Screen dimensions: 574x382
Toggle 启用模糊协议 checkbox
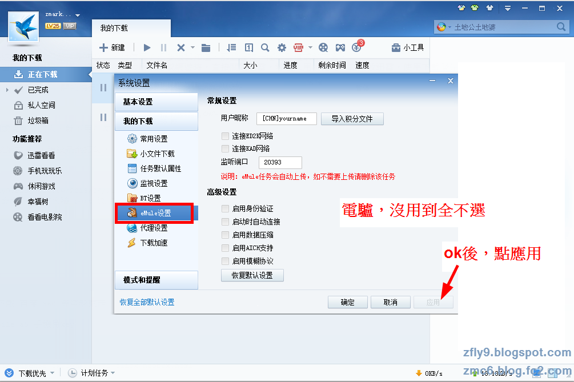point(225,262)
